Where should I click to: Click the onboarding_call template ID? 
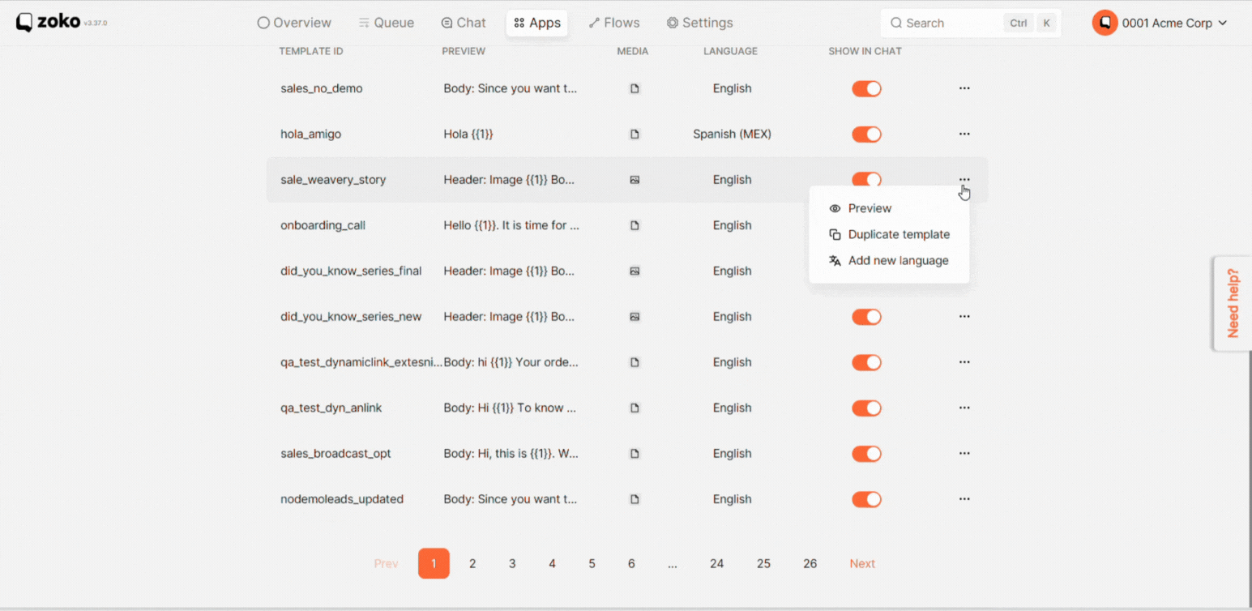323,225
